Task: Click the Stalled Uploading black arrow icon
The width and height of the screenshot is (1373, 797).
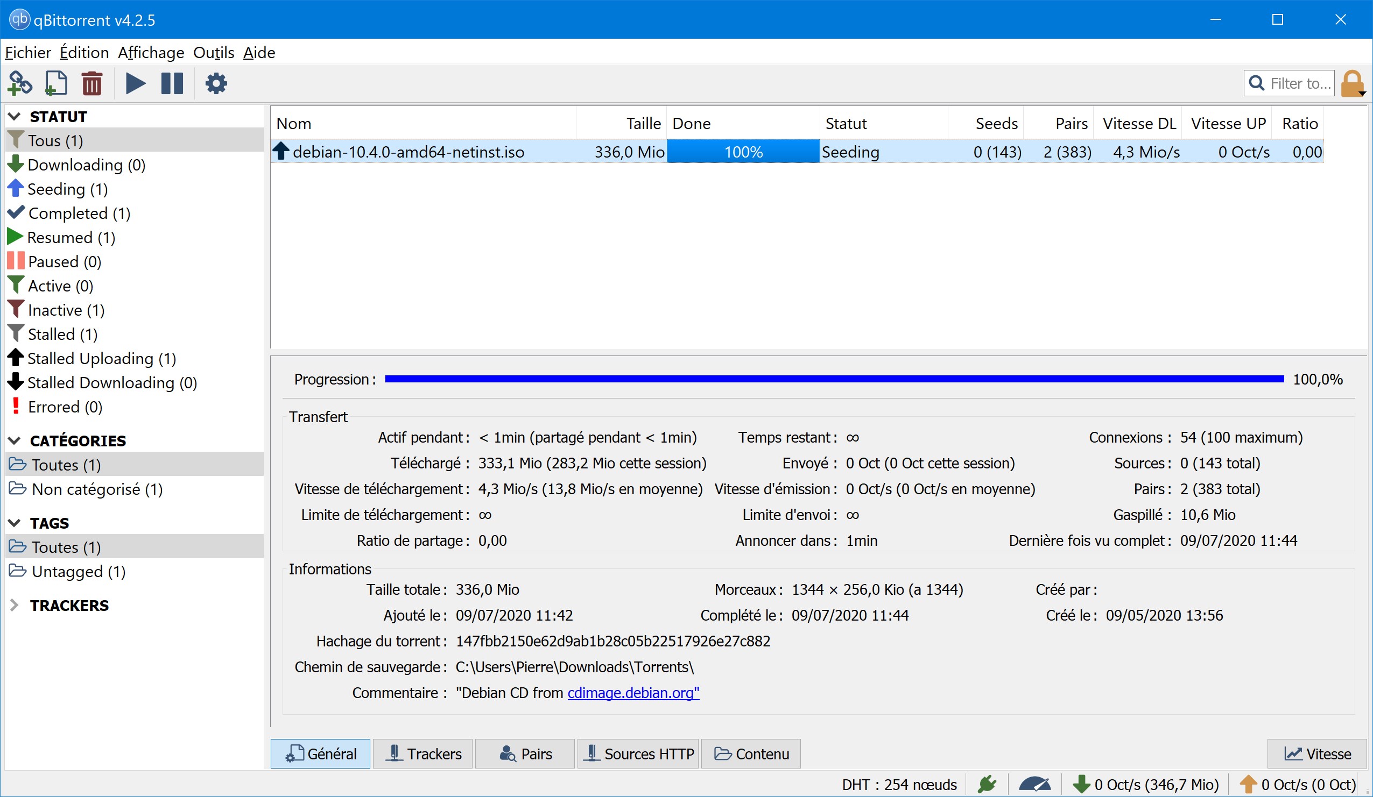Action: pos(16,357)
